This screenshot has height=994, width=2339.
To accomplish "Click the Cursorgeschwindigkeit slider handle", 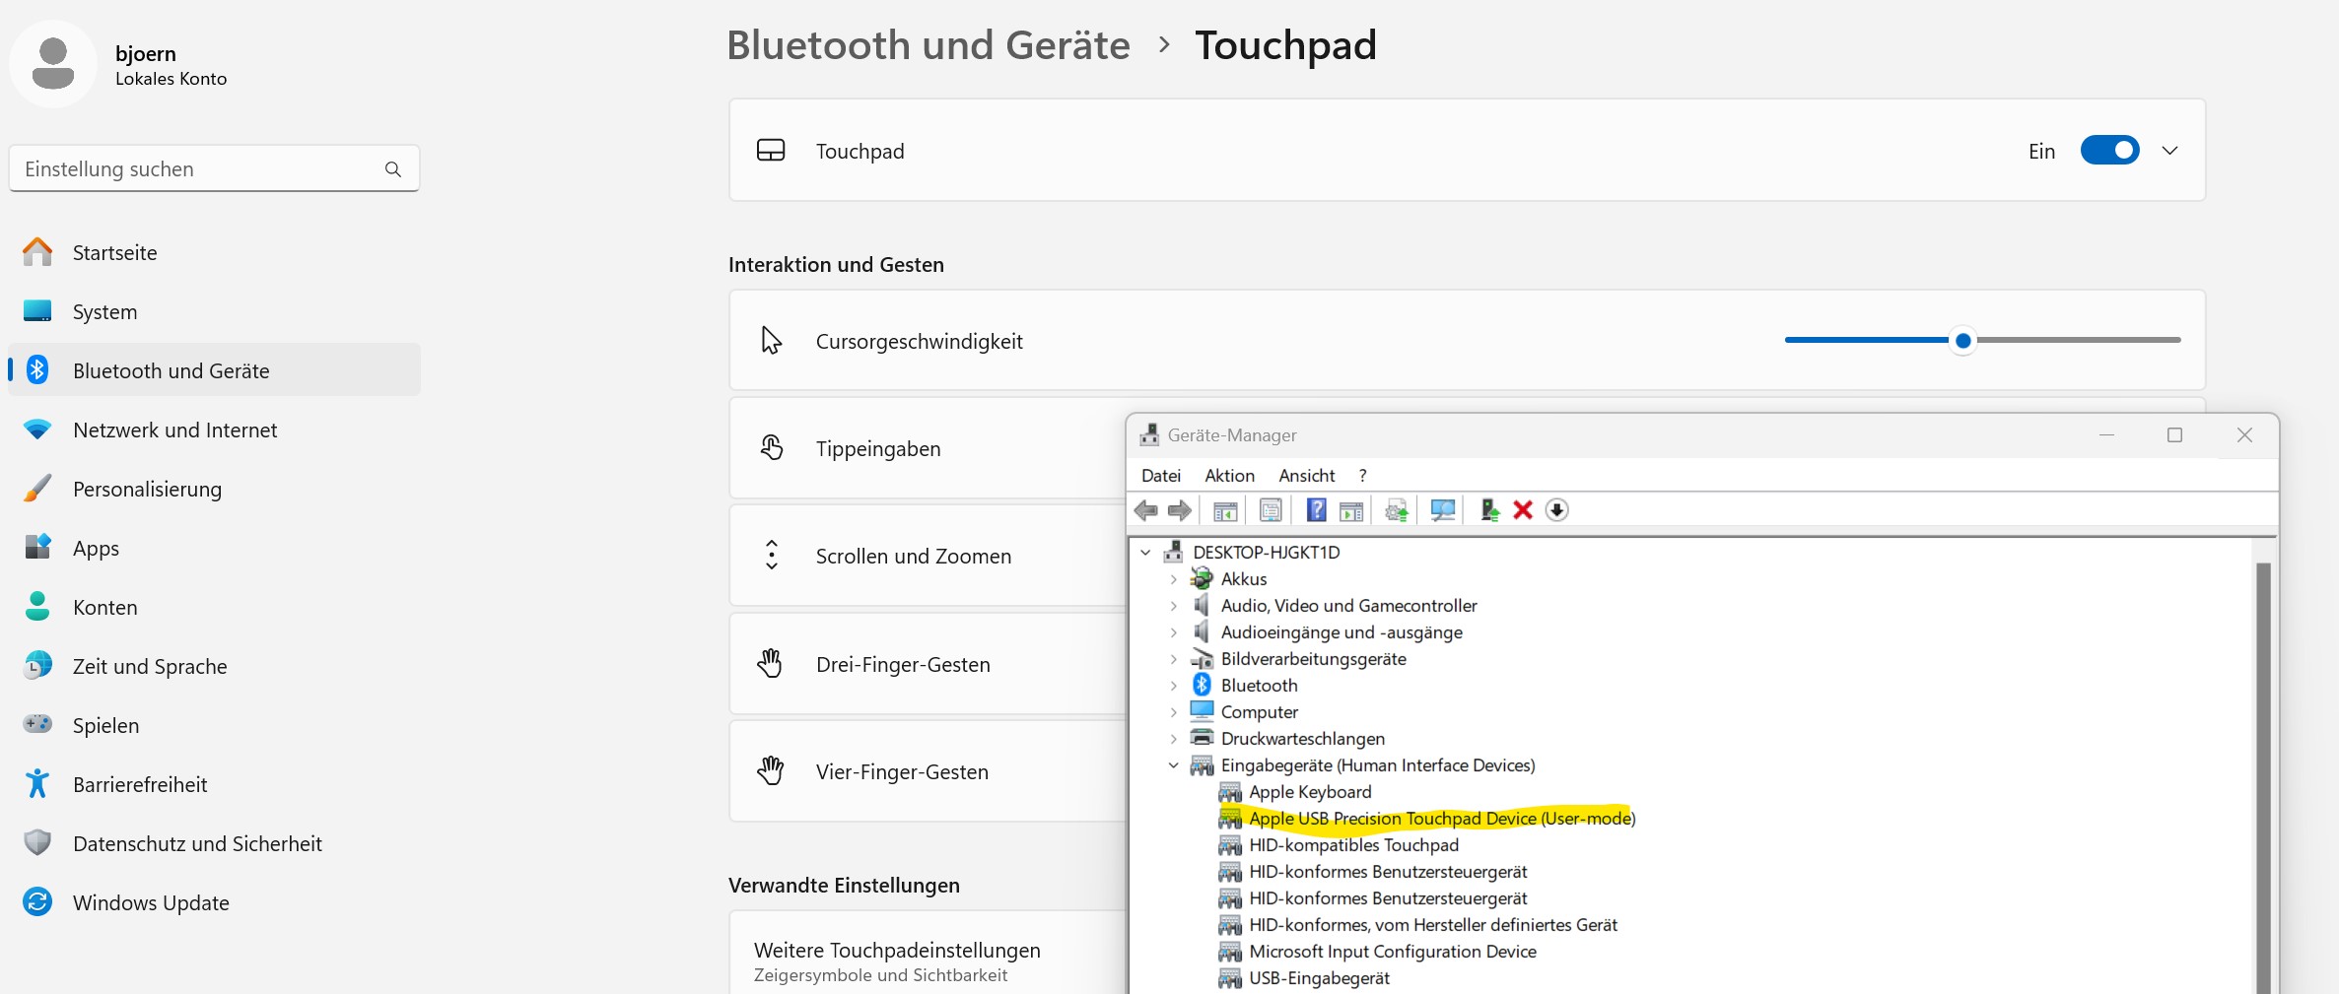I will click(1962, 341).
